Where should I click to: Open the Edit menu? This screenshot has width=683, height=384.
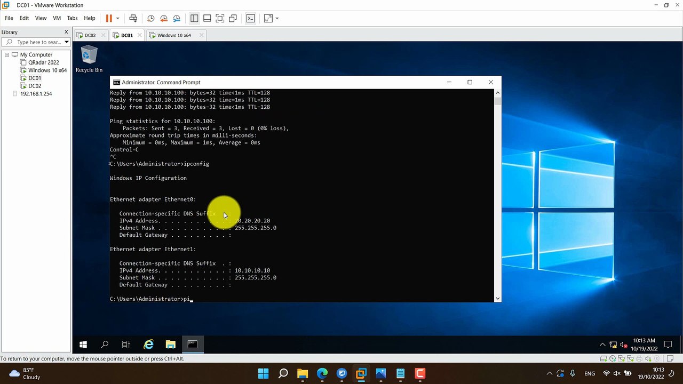[24, 18]
